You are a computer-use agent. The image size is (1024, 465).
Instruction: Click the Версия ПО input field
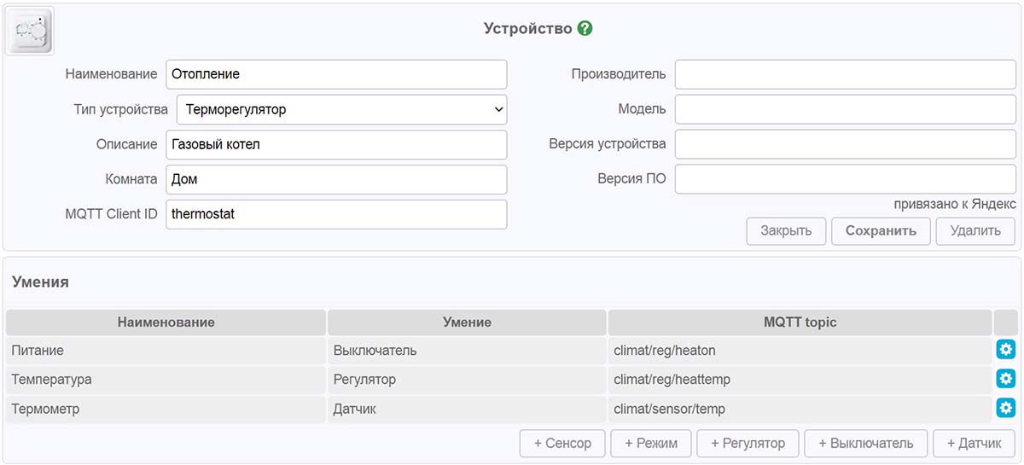(x=846, y=179)
